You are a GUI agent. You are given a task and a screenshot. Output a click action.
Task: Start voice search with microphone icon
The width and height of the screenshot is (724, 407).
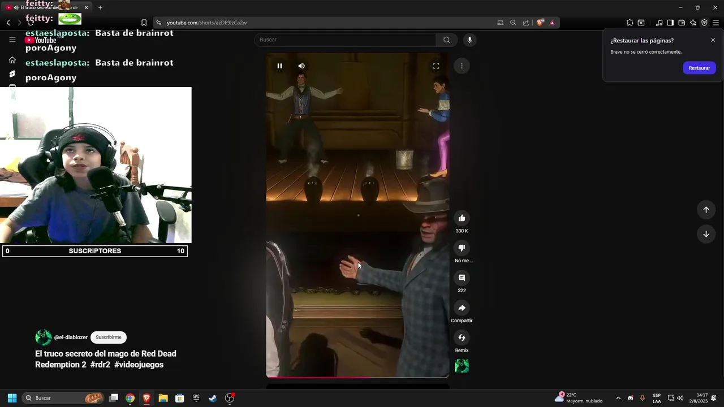point(469,40)
